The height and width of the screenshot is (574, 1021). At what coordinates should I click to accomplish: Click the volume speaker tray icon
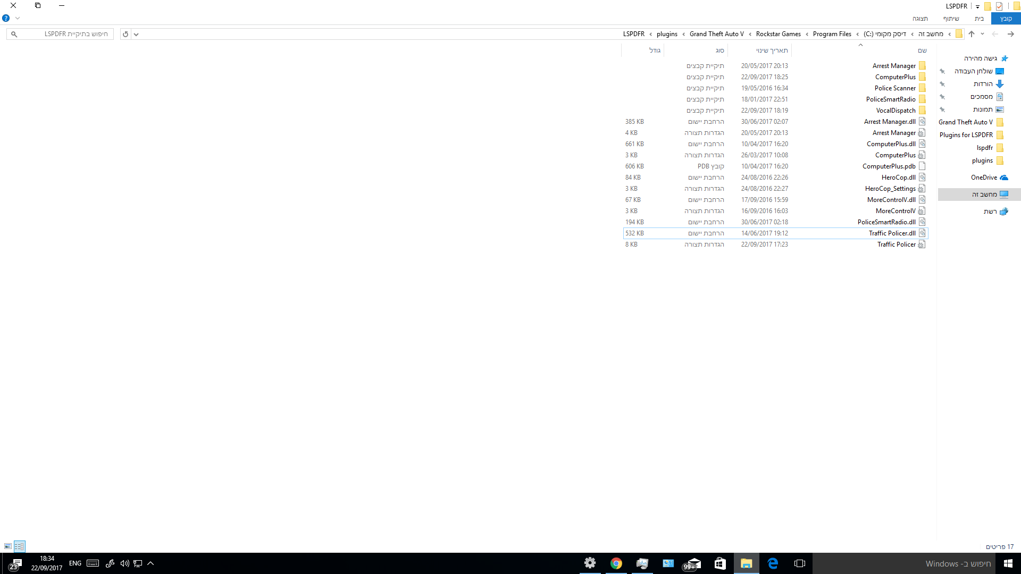tap(124, 563)
